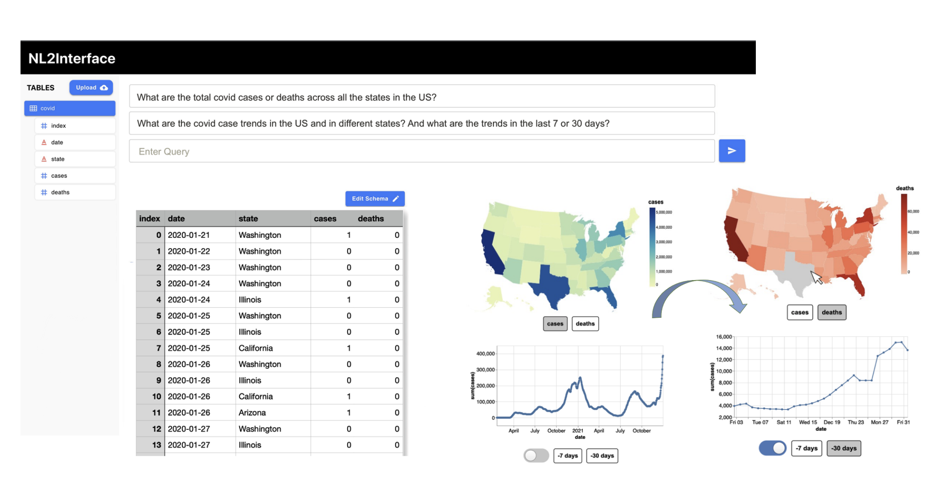The width and height of the screenshot is (939, 500).
Task: Click the numeric type icon beside deaths
Action: coord(44,192)
